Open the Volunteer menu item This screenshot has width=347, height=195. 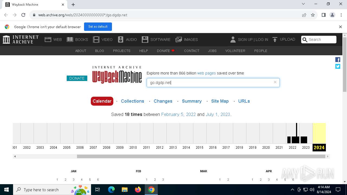[235, 51]
